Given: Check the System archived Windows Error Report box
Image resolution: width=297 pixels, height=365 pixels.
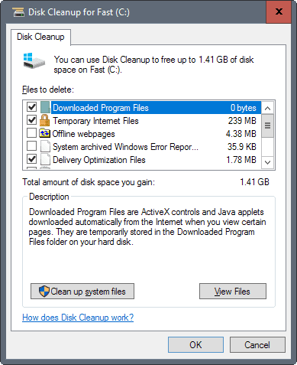Looking at the screenshot, I should 31,146.
